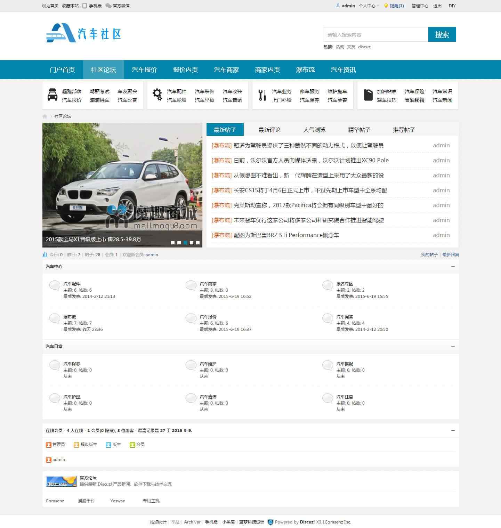Click the 搜索 search button
The height and width of the screenshot is (528, 501).
442,34
